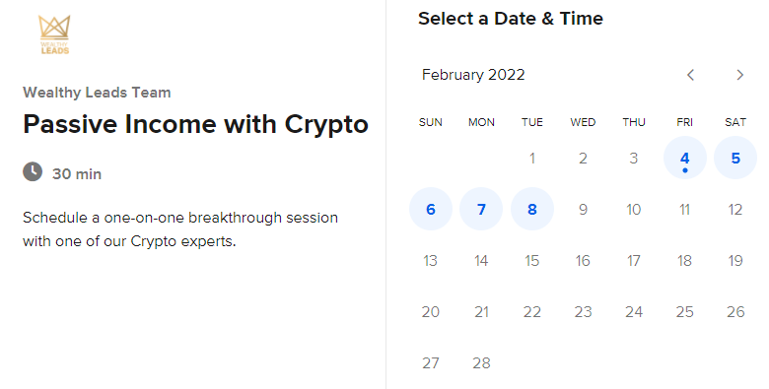Choose Sunday February 6

click(431, 209)
